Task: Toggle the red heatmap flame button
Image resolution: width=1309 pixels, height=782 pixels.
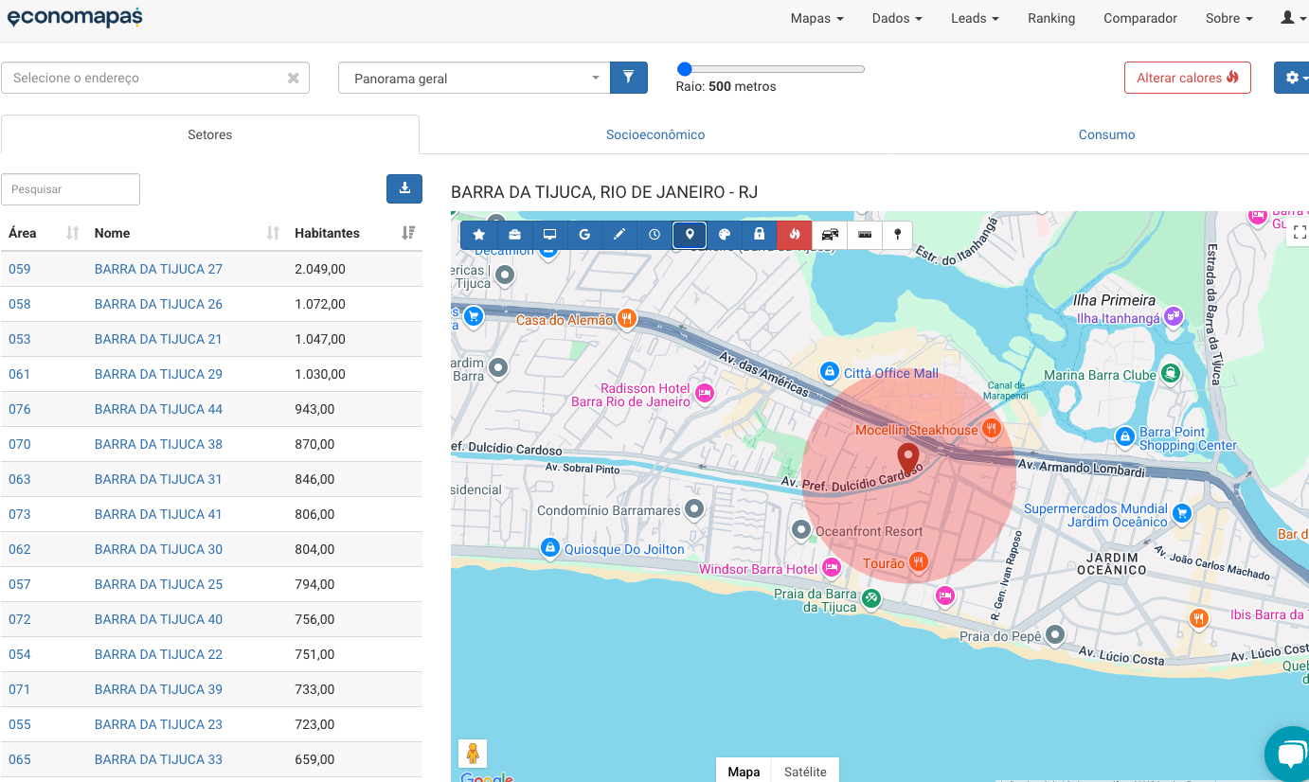Action: coord(794,235)
